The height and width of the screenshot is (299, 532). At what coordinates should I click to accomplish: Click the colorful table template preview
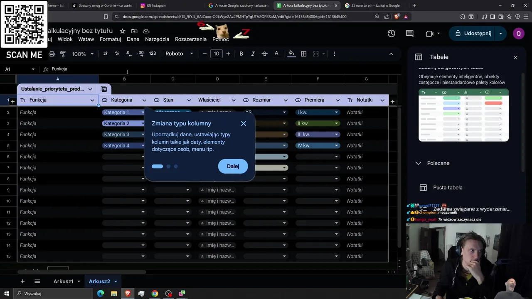[463, 115]
